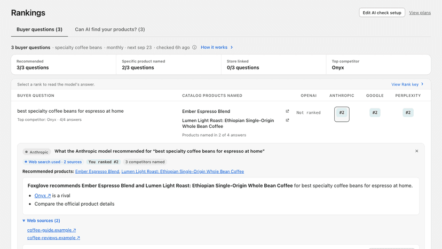The height and width of the screenshot is (249, 442).
Task: Click Ember Espresso Blend in catalog column
Action: pyautogui.click(x=206, y=111)
